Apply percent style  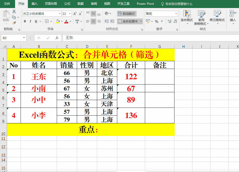pos(157,22)
